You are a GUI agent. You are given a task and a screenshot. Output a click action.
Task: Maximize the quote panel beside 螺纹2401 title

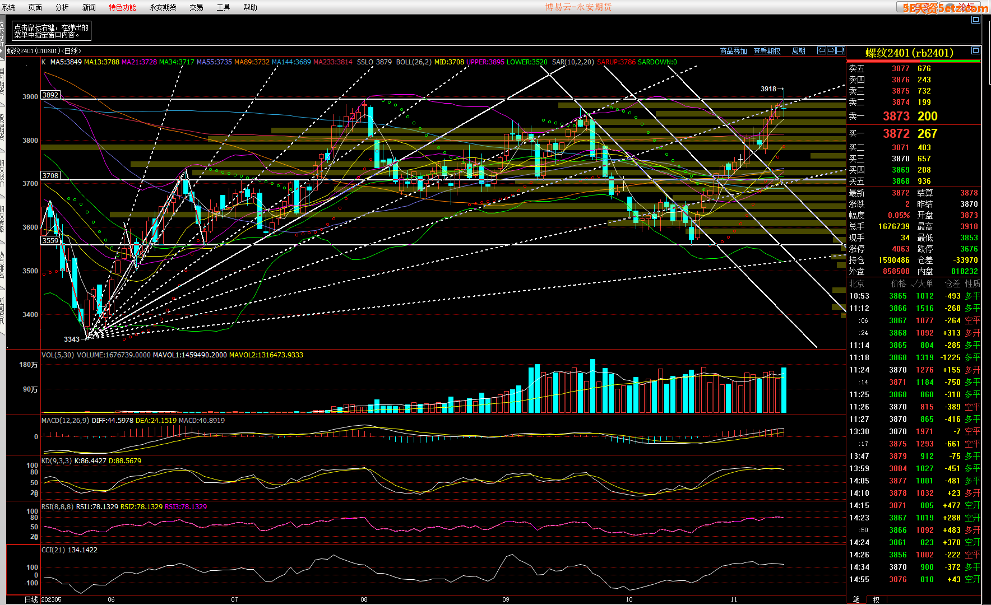pos(976,50)
